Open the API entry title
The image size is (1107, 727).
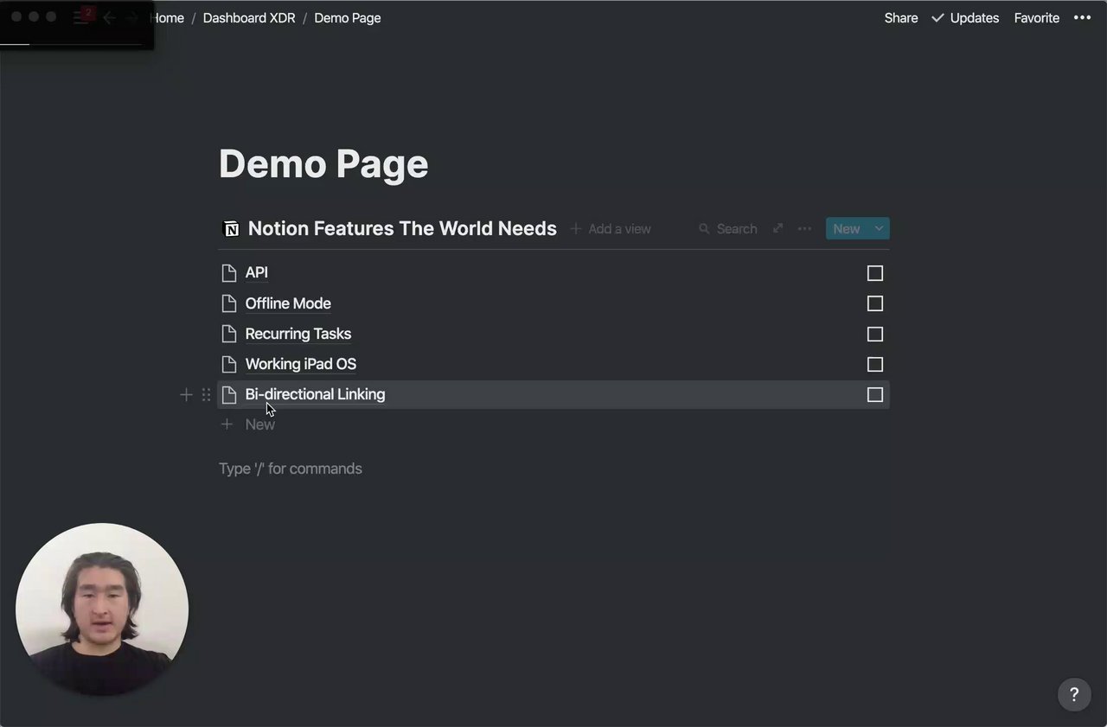(257, 272)
